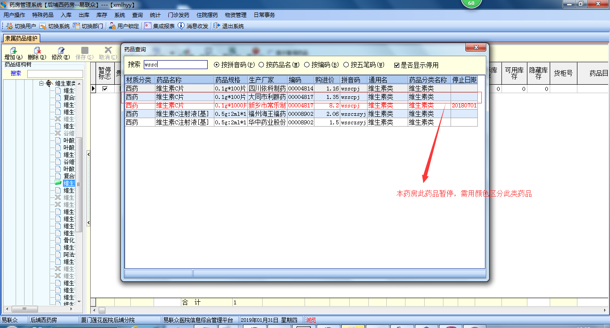
Task: Click the 维生素类 checkered flag icon in tree
Action: (50, 83)
